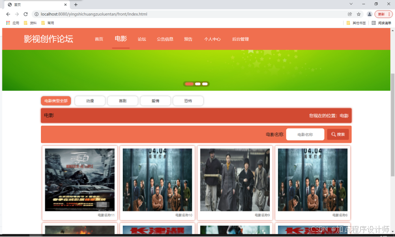Filter movies by 动漫 category
Image resolution: width=395 pixels, height=237 pixels.
click(90, 101)
